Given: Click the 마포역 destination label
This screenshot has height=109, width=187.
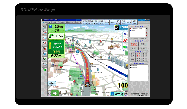Looking at the screenshot, I should point(117,94).
